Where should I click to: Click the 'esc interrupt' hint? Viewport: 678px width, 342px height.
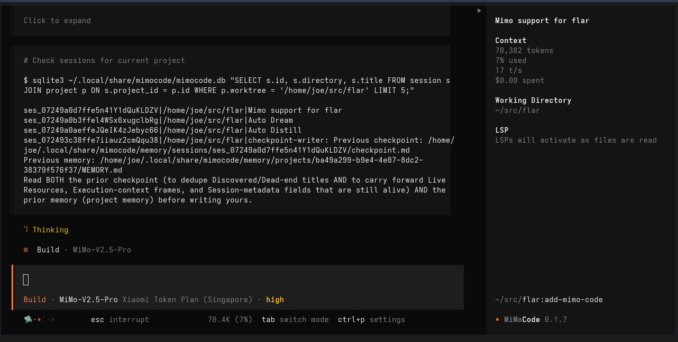[x=120, y=320]
